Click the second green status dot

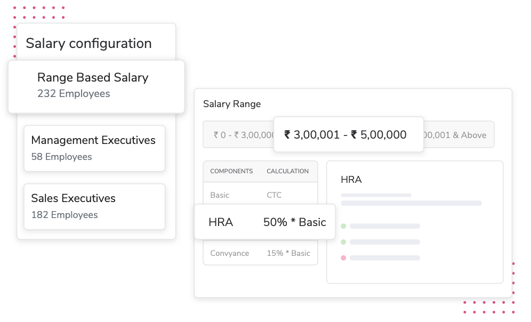(343, 242)
